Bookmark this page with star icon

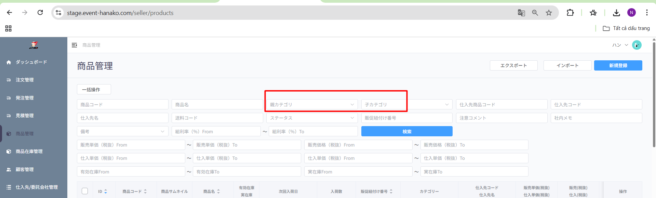coord(549,13)
